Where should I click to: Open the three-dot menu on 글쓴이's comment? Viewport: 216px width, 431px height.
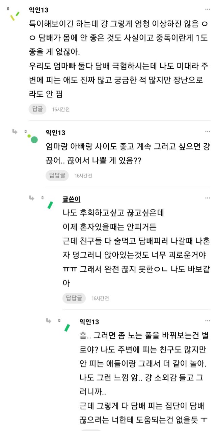click(x=208, y=198)
